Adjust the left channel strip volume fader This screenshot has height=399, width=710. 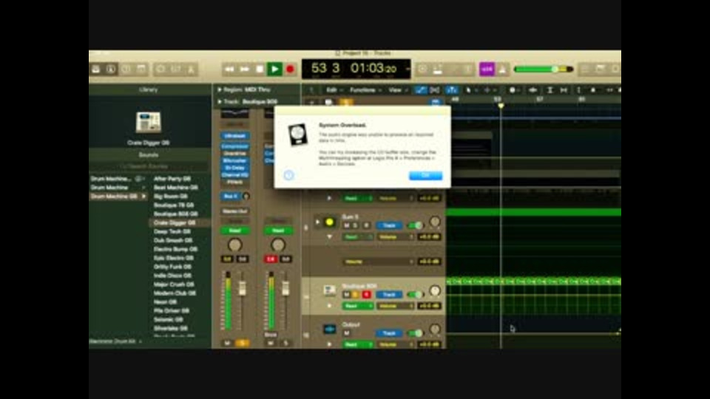pyautogui.click(x=243, y=289)
